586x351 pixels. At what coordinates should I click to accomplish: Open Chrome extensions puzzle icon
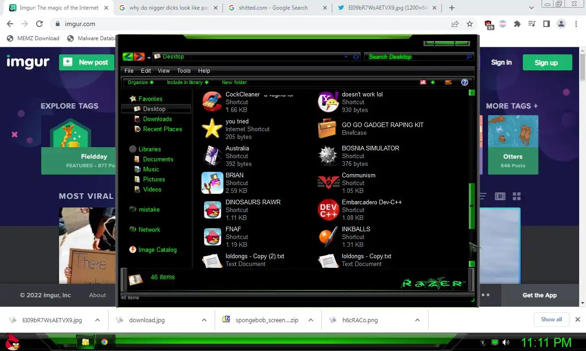(x=517, y=24)
